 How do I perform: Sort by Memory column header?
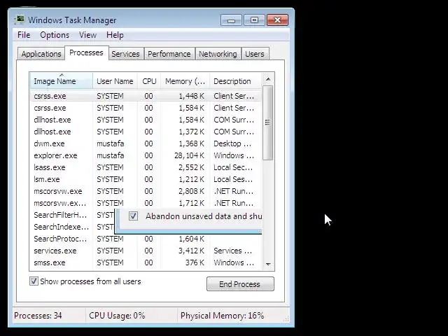[x=185, y=81]
